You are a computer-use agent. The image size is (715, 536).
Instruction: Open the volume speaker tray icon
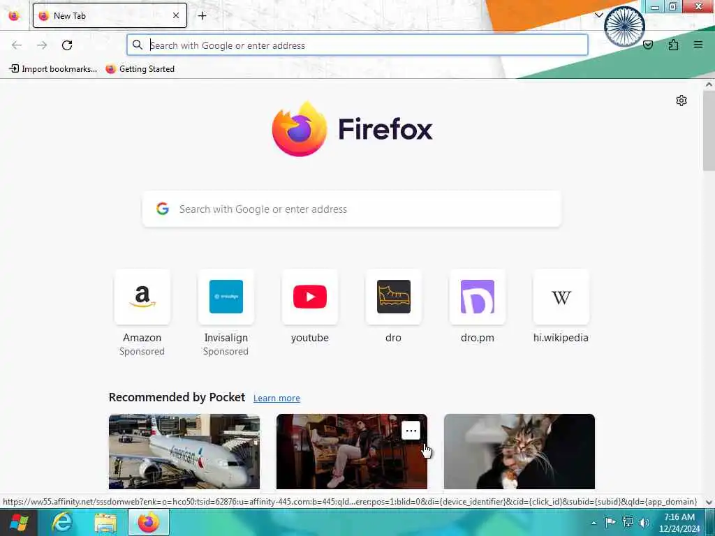click(x=644, y=522)
